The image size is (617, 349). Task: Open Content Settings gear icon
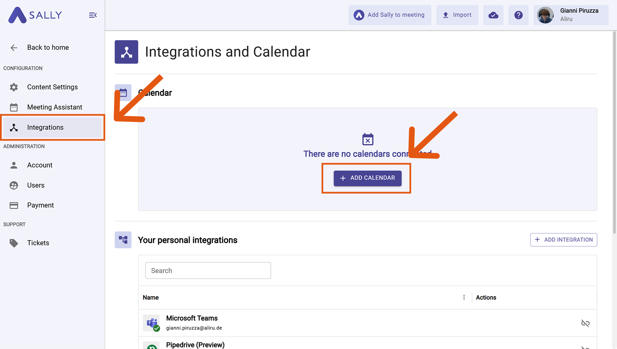14,87
